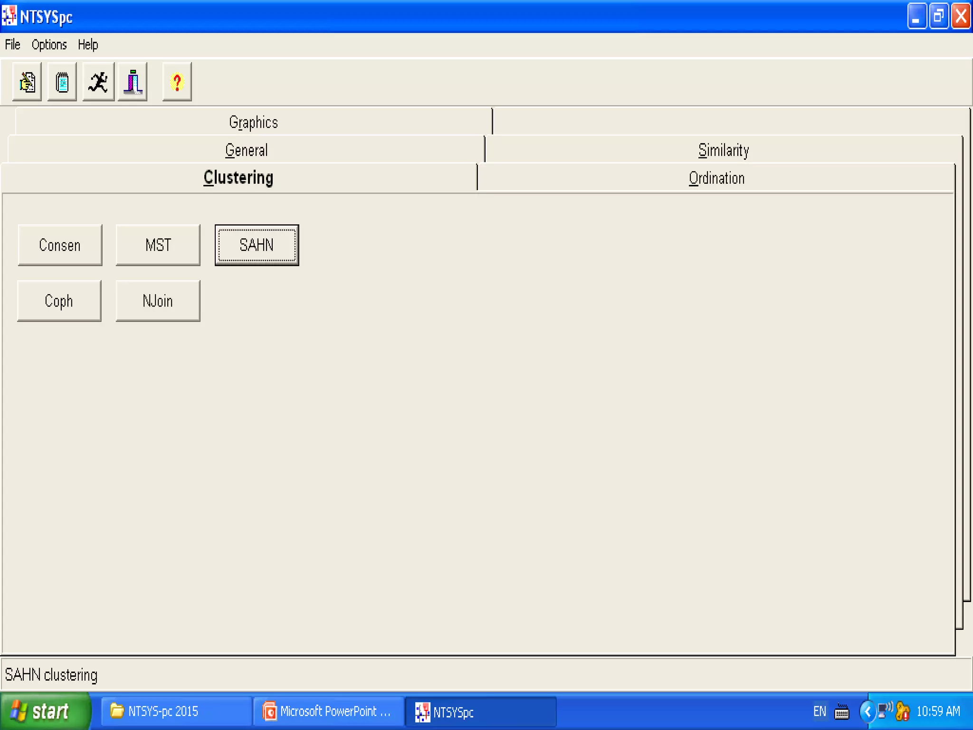Open the Help menu
973x730 pixels.
click(88, 45)
